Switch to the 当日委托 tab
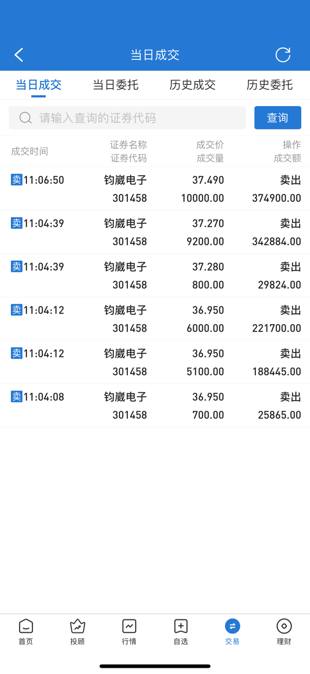Screen dimensions: 310x674 coord(115,85)
